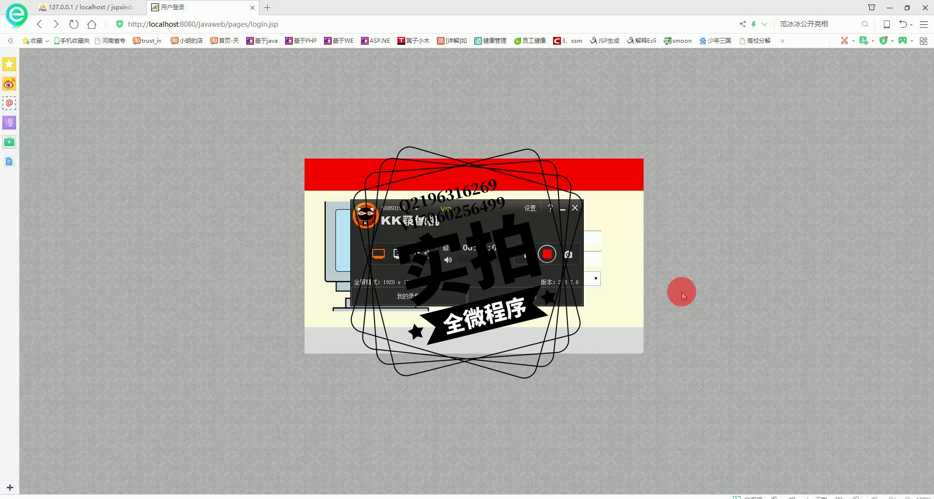Image resolution: width=934 pixels, height=499 pixels.
Task: Select full-screen monitor mode in KK recorder
Action: [x=378, y=254]
